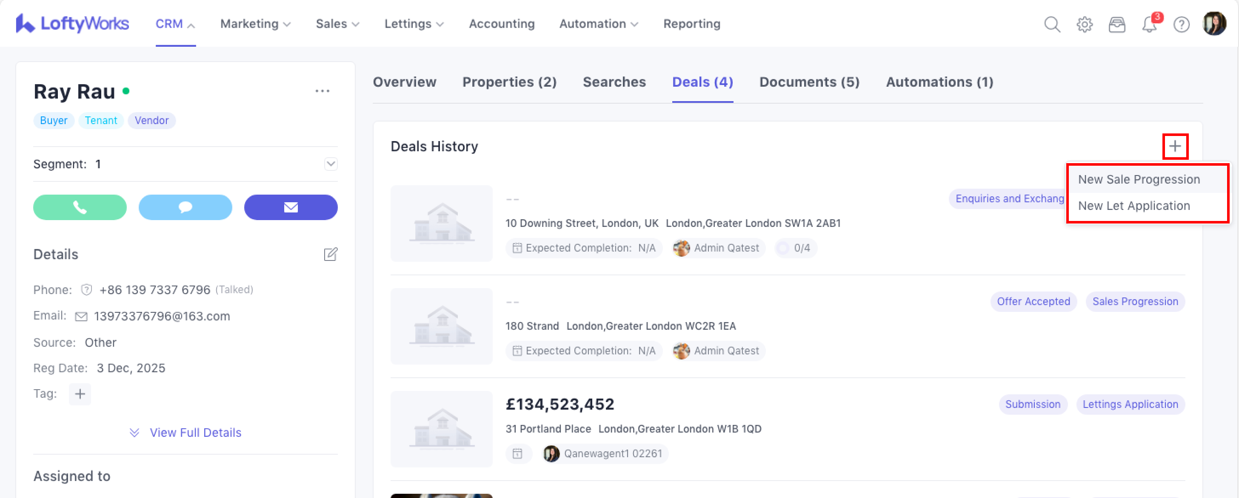Screen dimensions: 1239x498
Task: Click the plus icon in Deals History
Action: coord(1175,146)
